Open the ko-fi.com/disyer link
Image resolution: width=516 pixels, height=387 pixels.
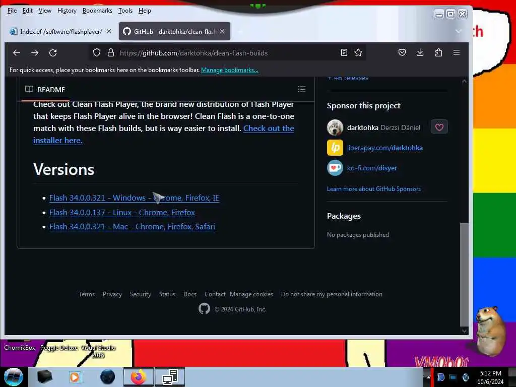pyautogui.click(x=372, y=168)
